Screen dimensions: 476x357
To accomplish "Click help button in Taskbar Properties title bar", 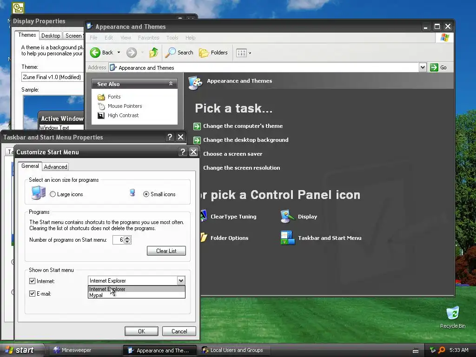I will [x=170, y=137].
